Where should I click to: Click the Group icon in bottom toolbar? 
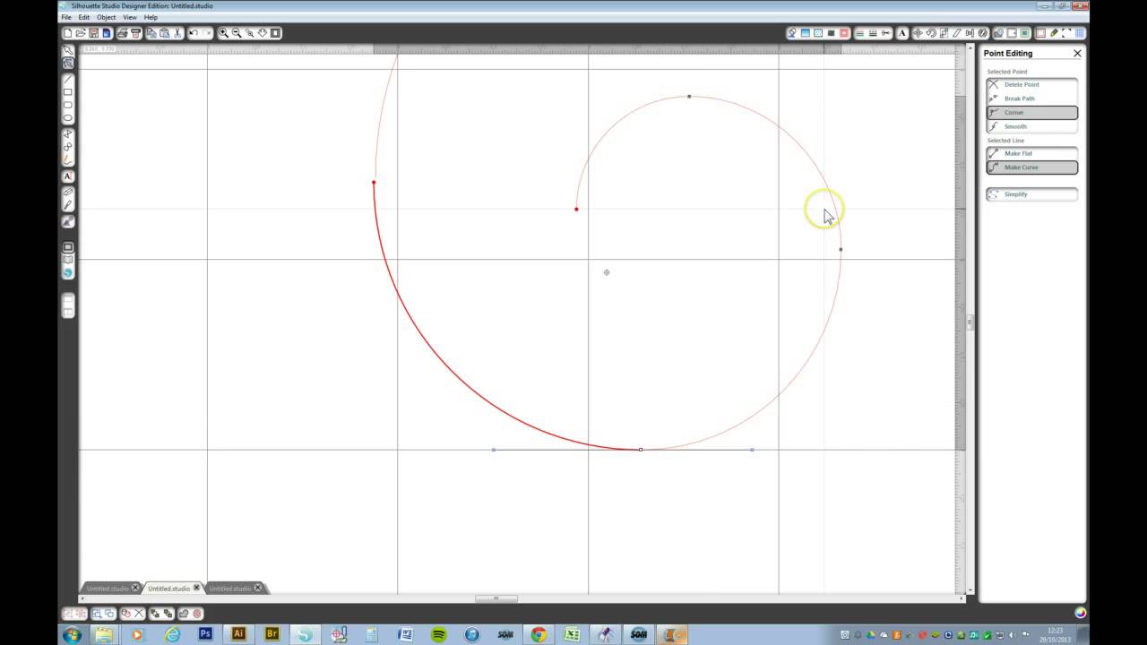[x=68, y=614]
